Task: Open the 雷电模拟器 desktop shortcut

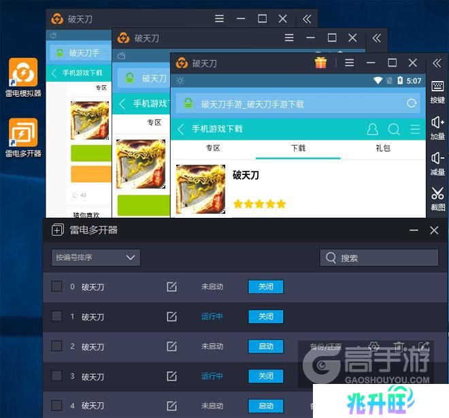Action: [x=23, y=77]
